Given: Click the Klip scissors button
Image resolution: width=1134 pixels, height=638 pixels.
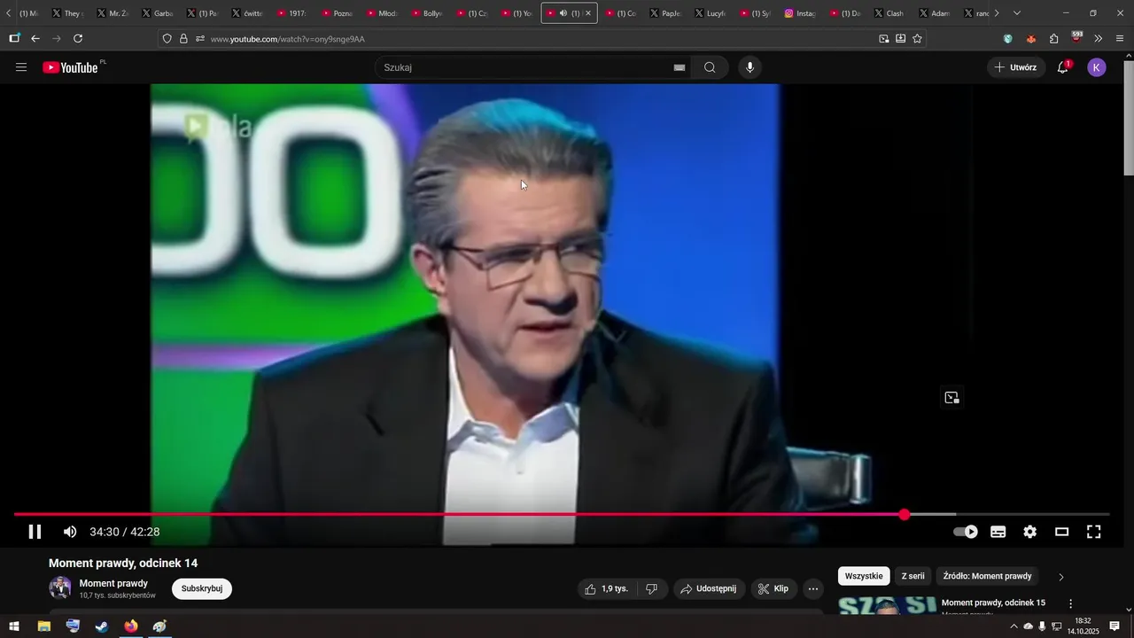Looking at the screenshot, I should (775, 588).
